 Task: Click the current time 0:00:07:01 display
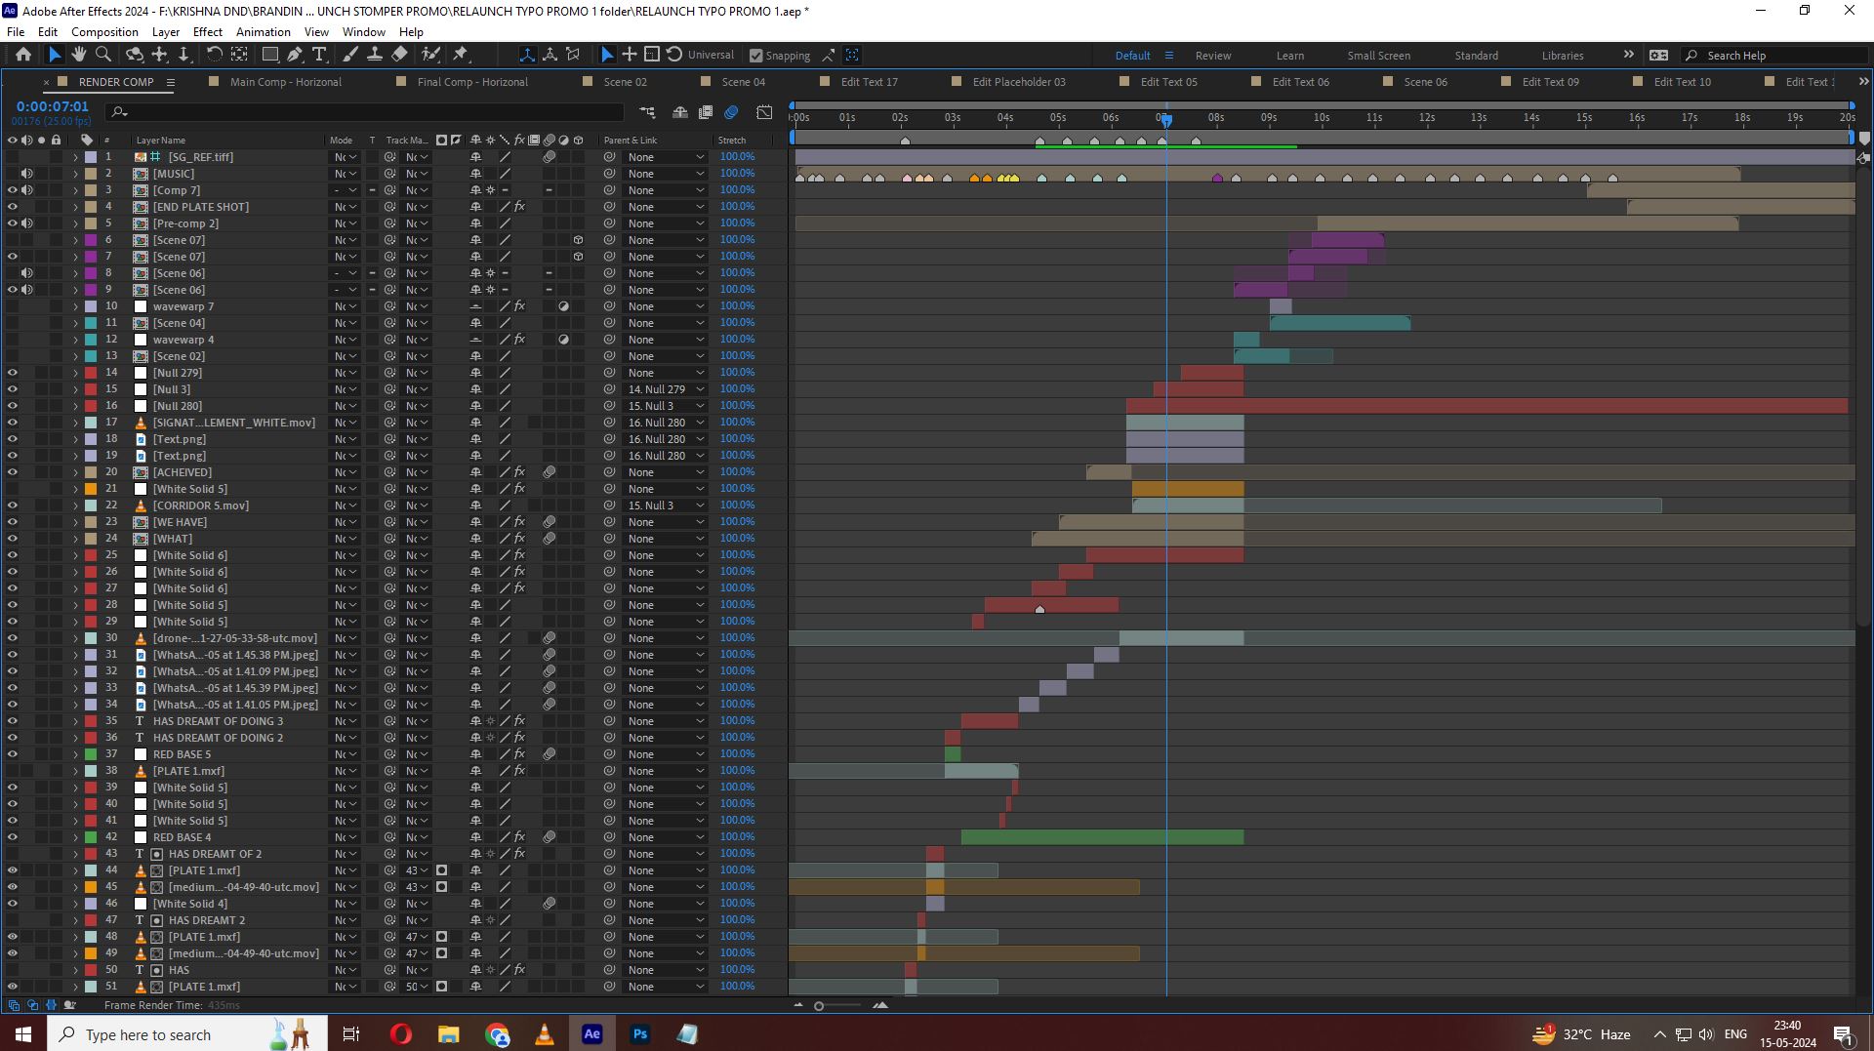(x=52, y=106)
